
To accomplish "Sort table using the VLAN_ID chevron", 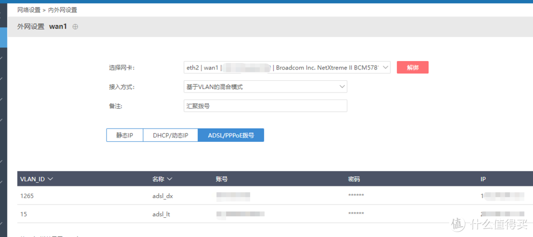I will pos(50,179).
